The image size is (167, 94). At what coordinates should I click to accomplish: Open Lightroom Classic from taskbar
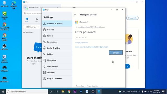pyautogui.click(x=87, y=92)
